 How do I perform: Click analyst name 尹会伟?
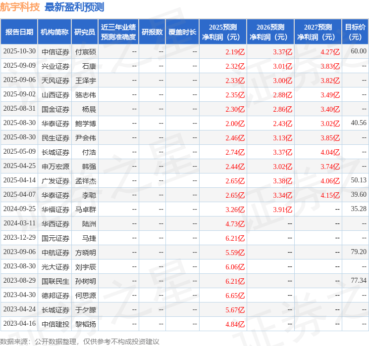click(86, 138)
